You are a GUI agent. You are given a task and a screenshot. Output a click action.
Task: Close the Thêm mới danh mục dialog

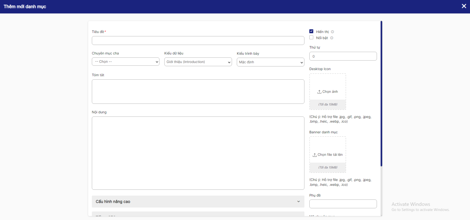click(464, 6)
